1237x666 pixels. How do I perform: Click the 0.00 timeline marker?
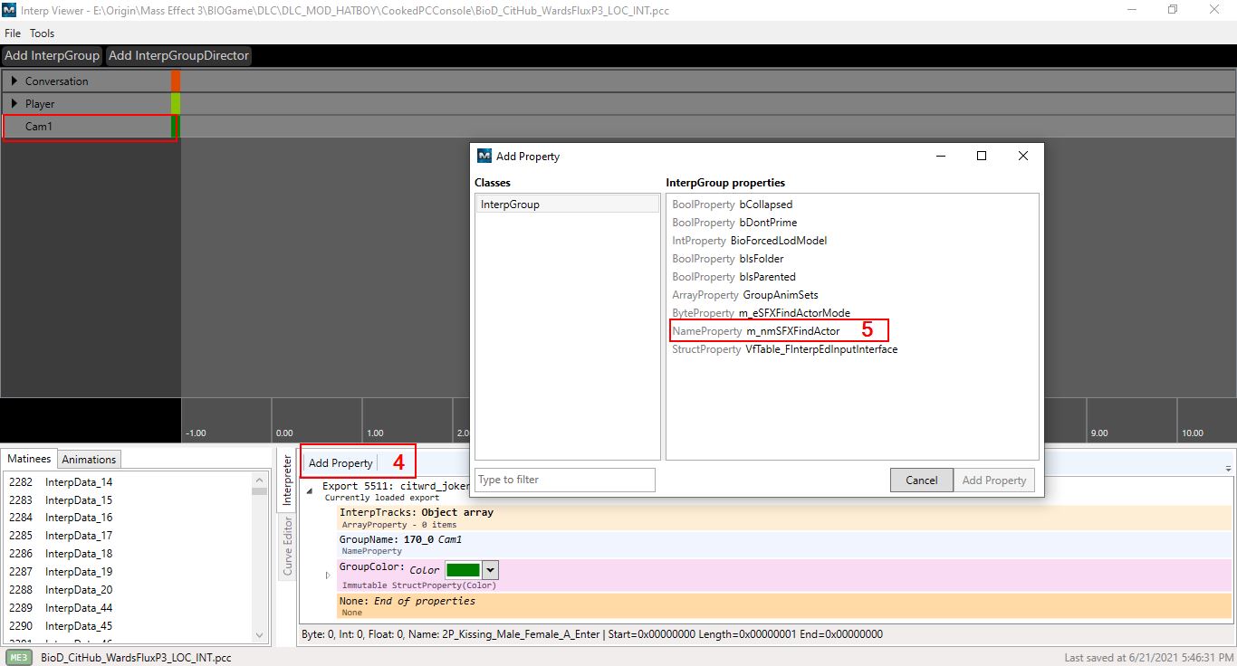284,433
